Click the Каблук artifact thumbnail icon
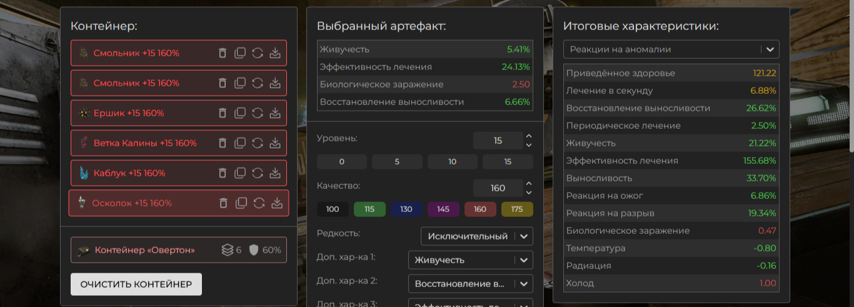Image resolution: width=854 pixels, height=307 pixels. pyautogui.click(x=84, y=173)
